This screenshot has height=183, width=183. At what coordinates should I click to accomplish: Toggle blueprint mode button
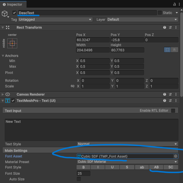pos(167,50)
